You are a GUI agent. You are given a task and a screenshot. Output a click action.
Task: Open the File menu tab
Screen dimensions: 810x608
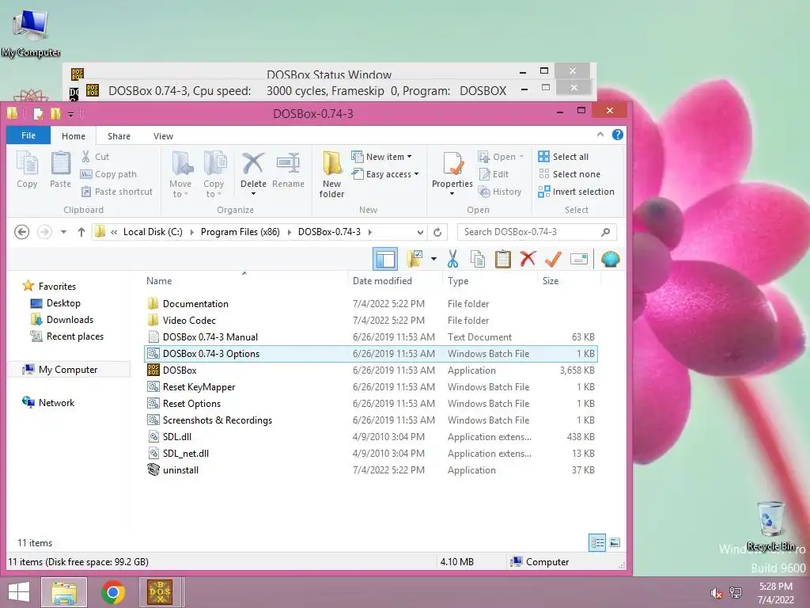click(x=28, y=135)
